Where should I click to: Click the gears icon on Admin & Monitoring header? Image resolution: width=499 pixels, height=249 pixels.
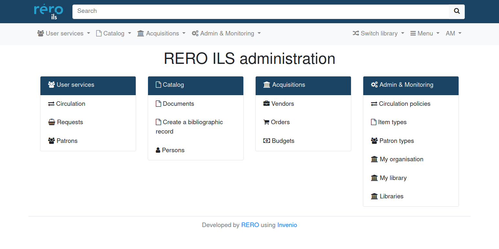point(374,85)
